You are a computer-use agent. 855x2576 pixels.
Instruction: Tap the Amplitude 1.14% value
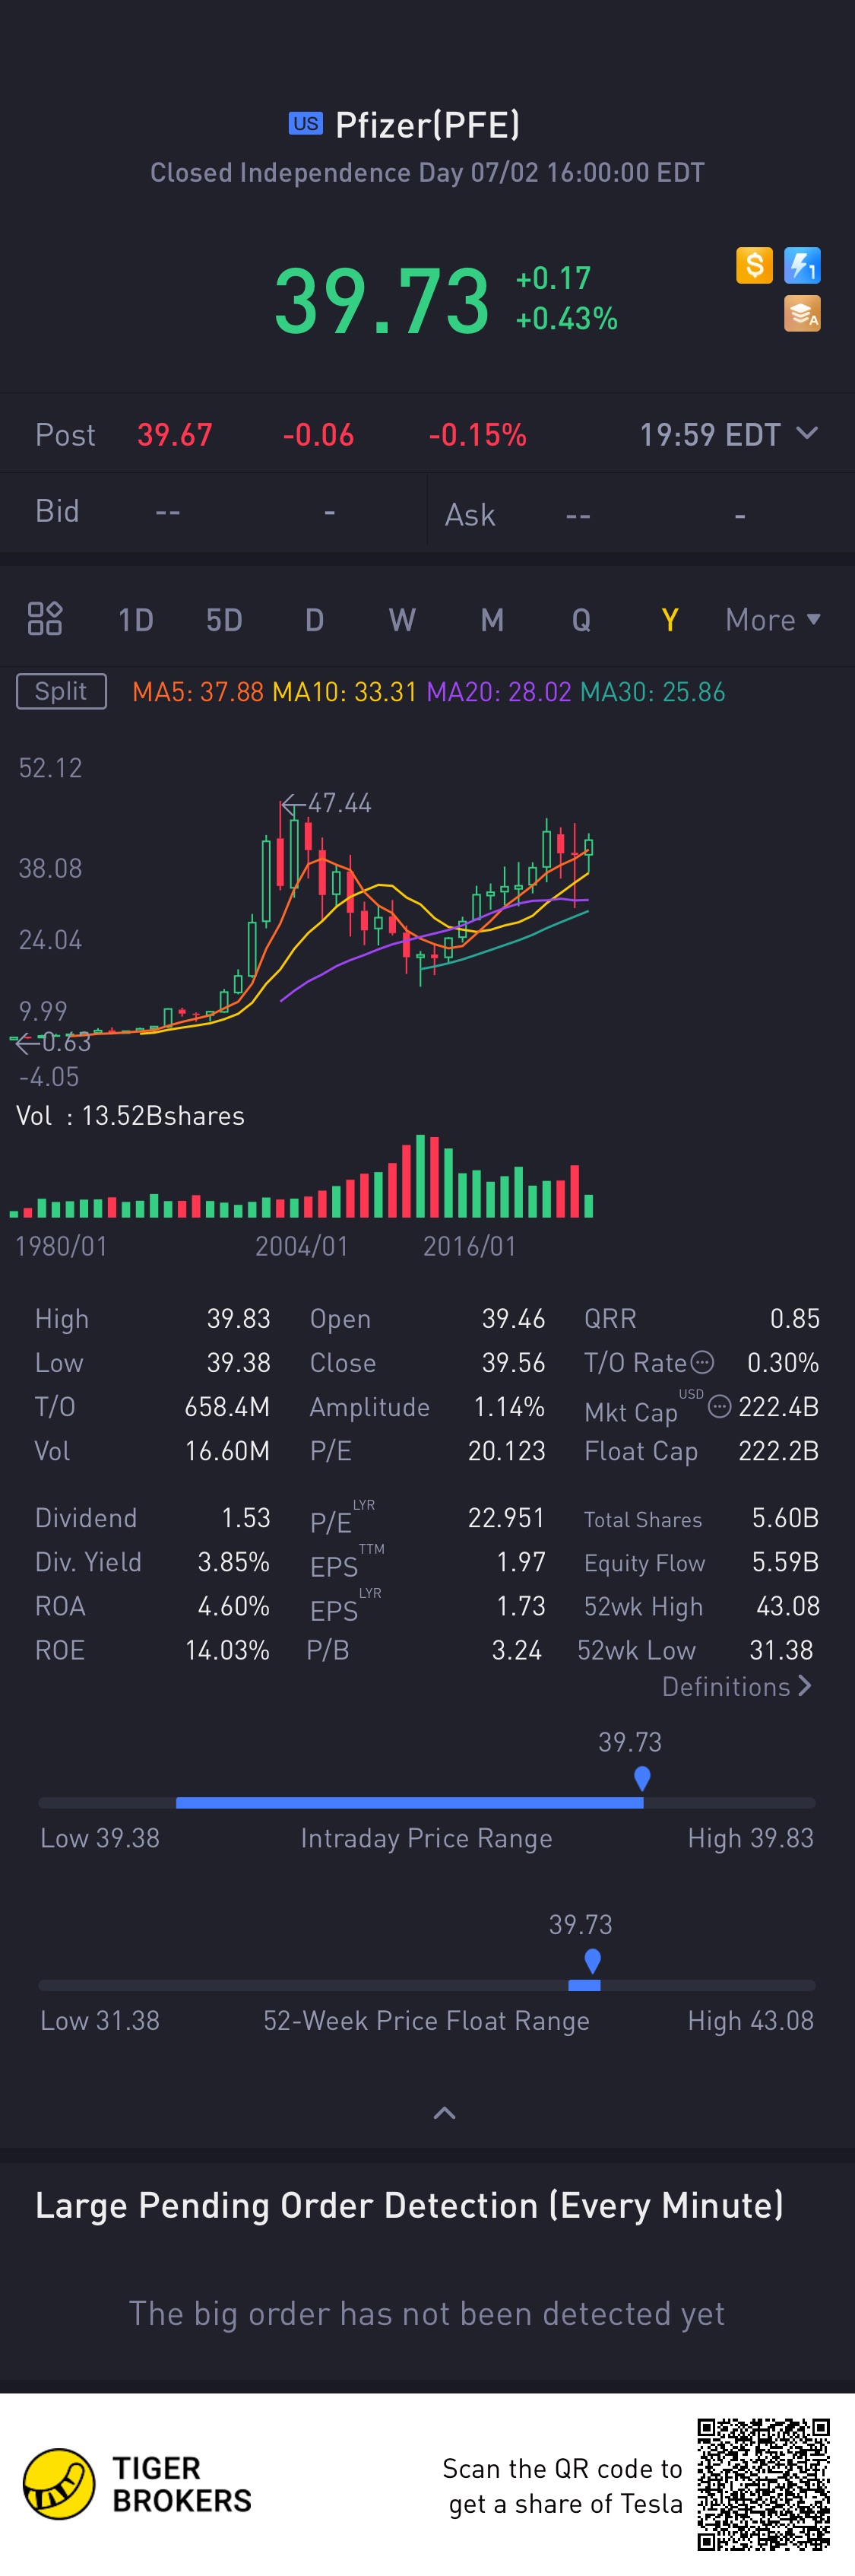point(509,1406)
